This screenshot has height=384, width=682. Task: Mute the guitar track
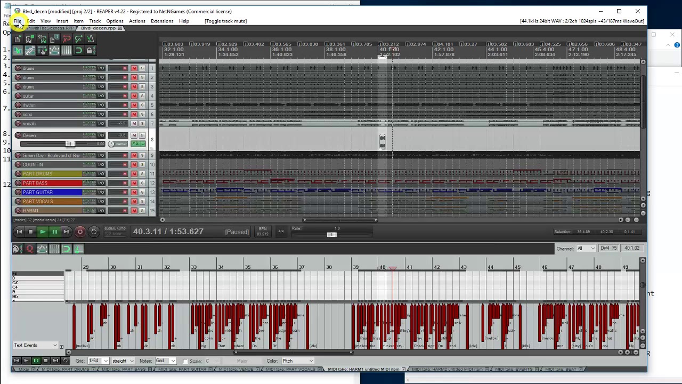click(x=134, y=95)
